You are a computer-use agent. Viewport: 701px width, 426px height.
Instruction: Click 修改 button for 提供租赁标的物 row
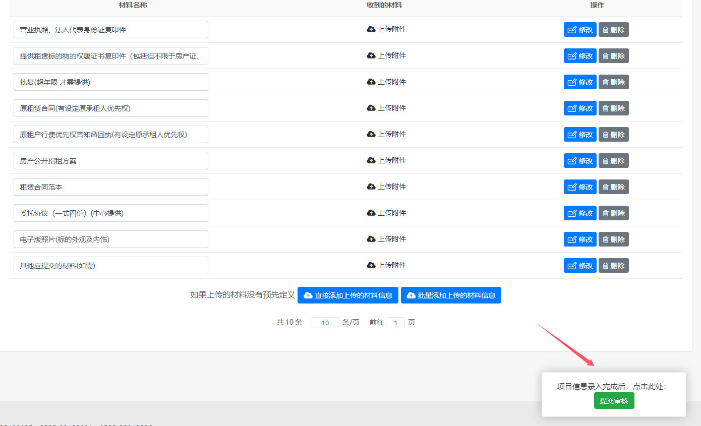click(x=580, y=56)
